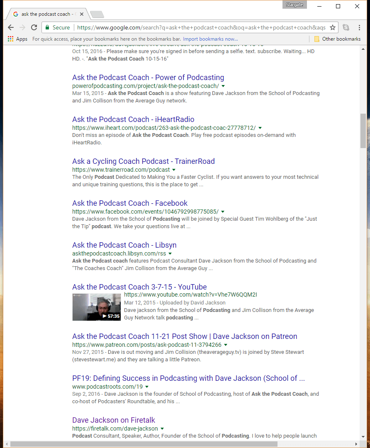Click the Forward navigation arrow
Screen dimensions: 370x448
tap(22, 27)
